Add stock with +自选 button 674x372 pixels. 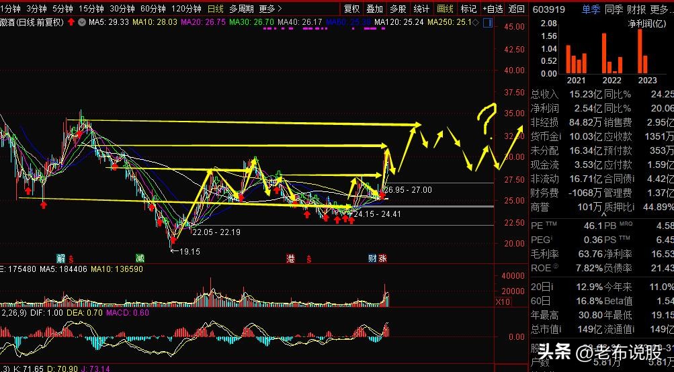[x=493, y=9]
